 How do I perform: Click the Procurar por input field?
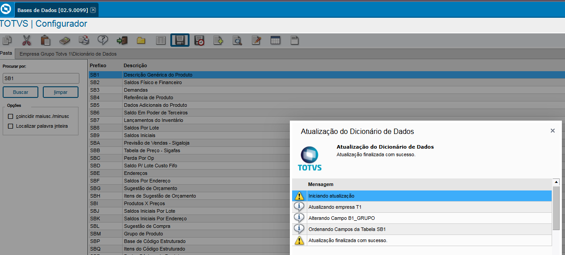41,78
